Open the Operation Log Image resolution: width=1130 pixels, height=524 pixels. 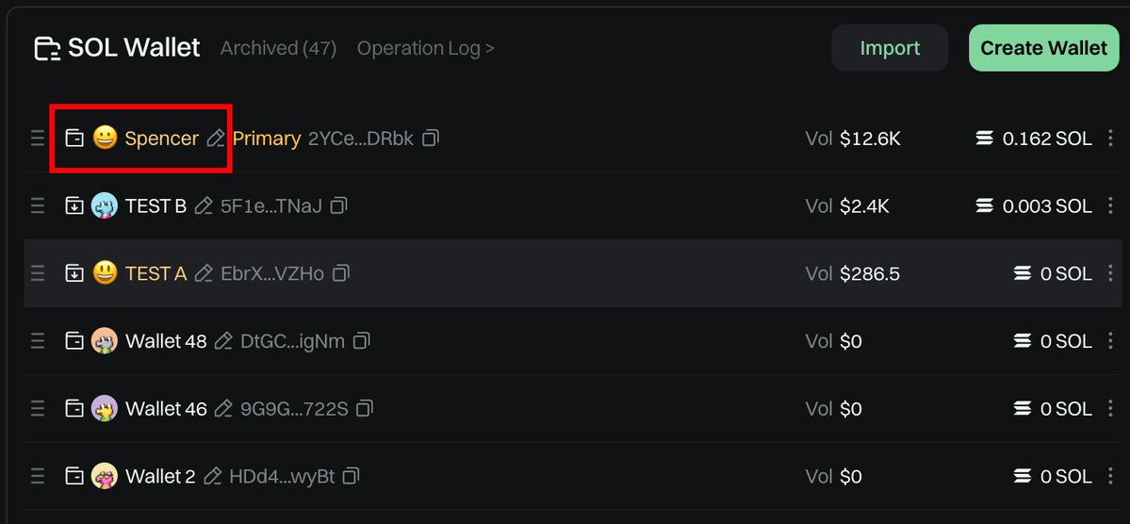(x=425, y=48)
